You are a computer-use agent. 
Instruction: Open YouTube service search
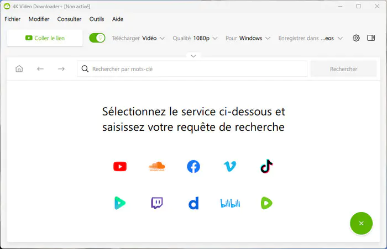pos(120,166)
